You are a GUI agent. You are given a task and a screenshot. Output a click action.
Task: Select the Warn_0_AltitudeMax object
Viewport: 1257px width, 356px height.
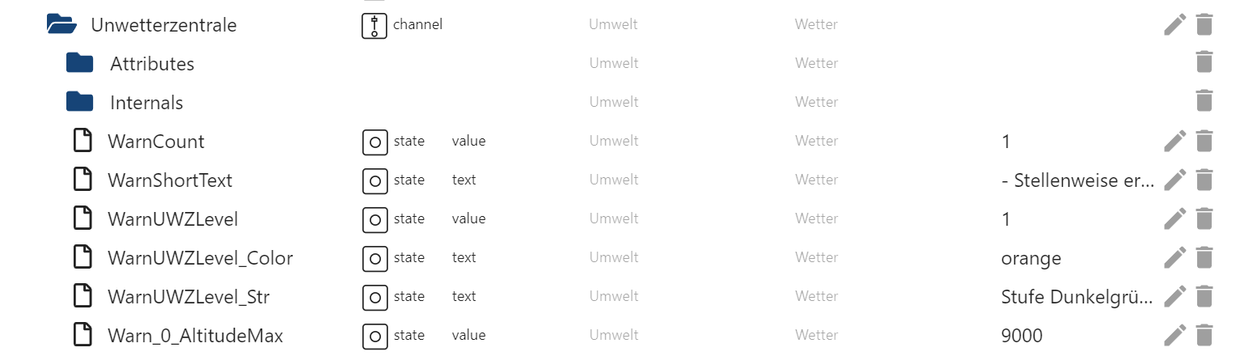coord(195,336)
